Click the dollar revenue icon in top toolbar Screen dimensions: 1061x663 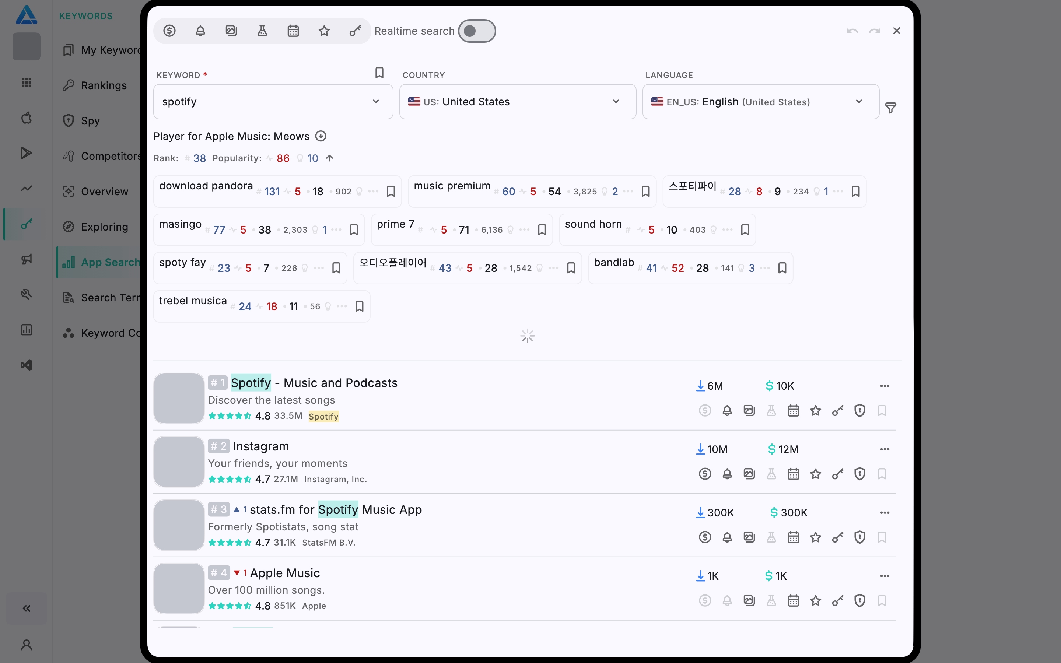tap(169, 31)
